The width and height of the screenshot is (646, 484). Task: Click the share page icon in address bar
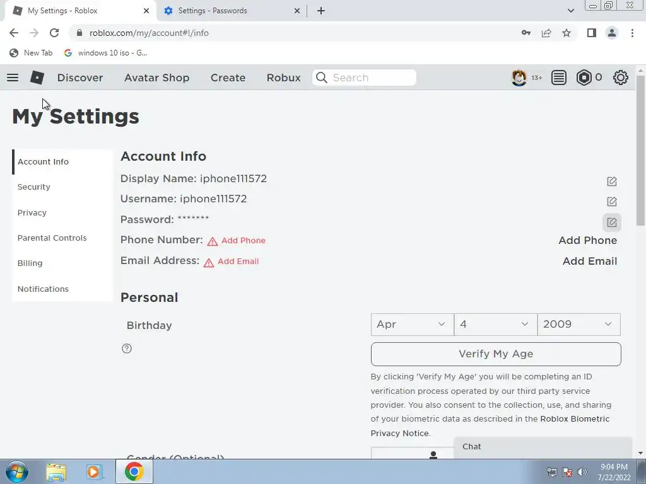click(x=546, y=33)
